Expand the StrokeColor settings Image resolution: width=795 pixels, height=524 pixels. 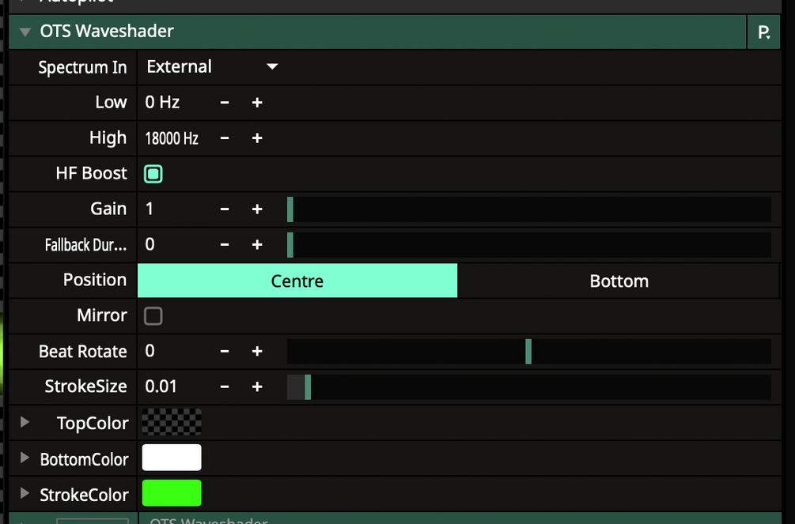tap(25, 495)
